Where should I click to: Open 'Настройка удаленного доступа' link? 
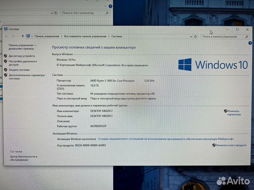coord(23,63)
